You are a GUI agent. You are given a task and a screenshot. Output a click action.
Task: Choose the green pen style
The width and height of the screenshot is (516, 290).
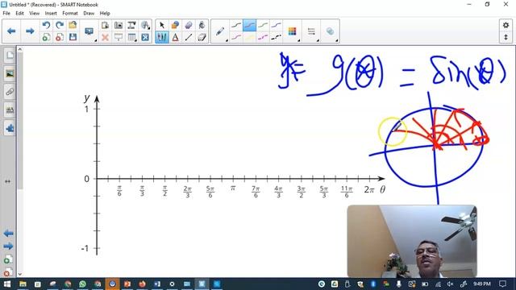263,25
